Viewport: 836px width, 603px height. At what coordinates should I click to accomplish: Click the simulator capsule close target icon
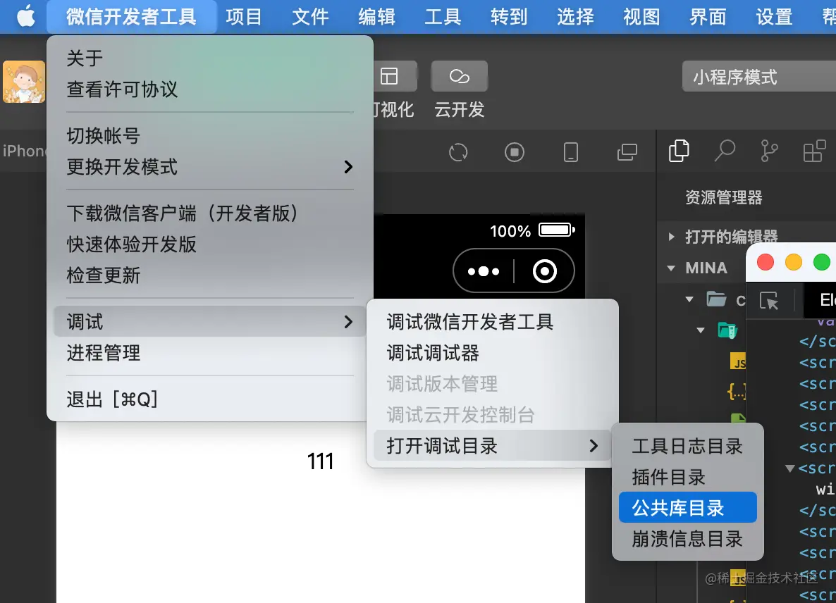pyautogui.click(x=544, y=271)
